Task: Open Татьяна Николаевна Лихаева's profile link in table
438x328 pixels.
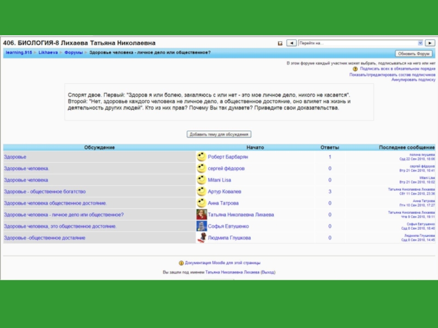Action: [241, 215]
